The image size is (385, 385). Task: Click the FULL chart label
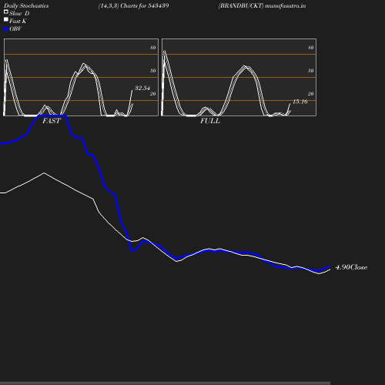[x=210, y=121]
